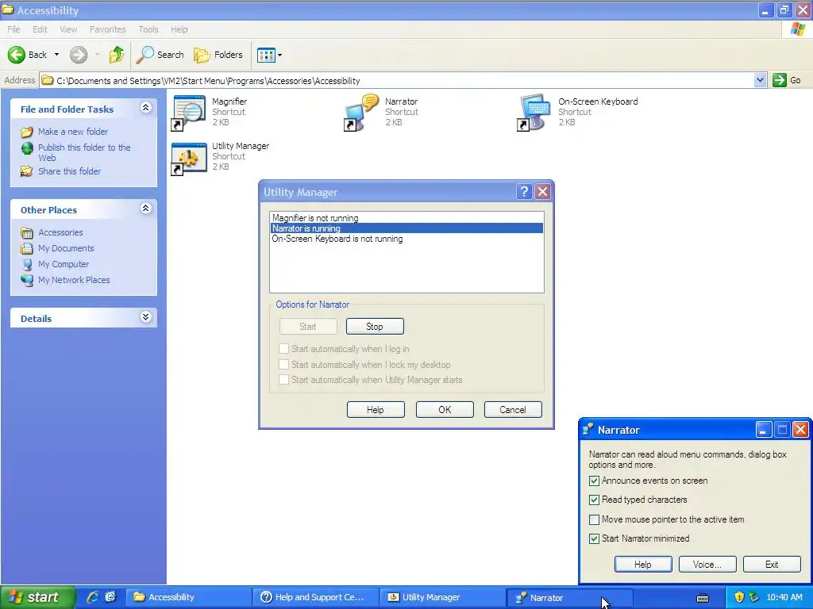The height and width of the screenshot is (609, 813).
Task: Click the network connection tray icon
Action: [x=754, y=597]
